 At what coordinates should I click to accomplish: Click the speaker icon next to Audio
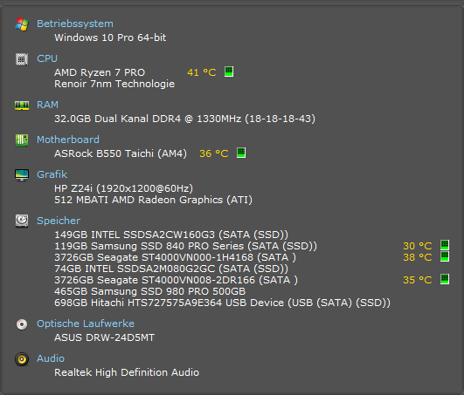tap(22, 359)
